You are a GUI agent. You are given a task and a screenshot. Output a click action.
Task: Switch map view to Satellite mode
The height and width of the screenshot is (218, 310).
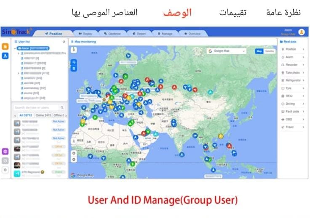270,51
